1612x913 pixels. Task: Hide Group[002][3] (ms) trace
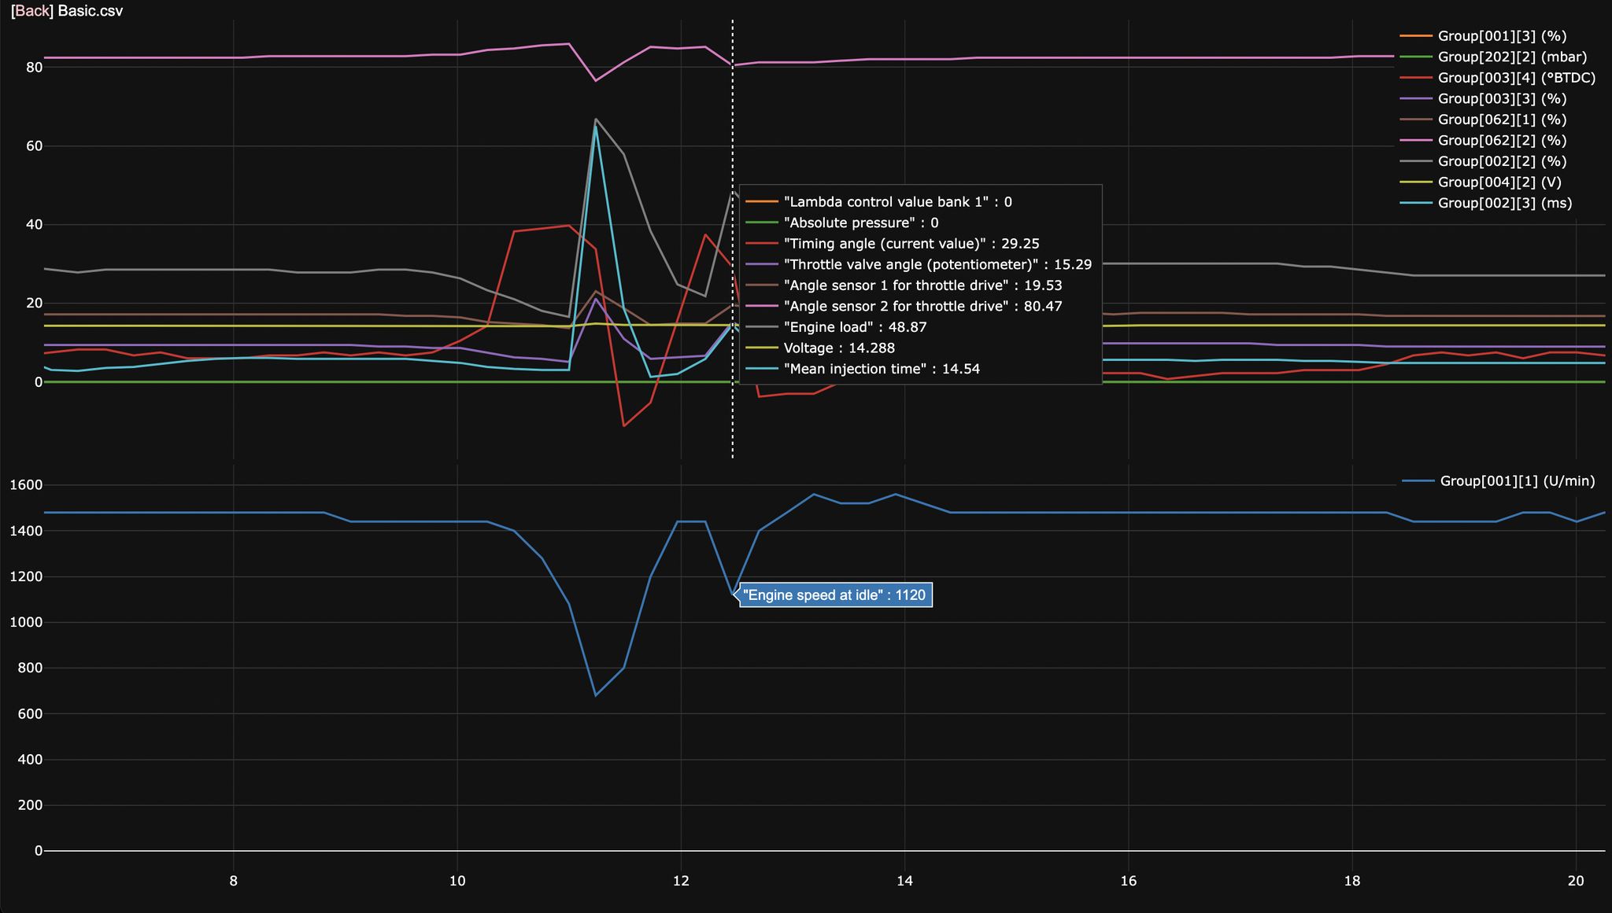tap(1486, 203)
